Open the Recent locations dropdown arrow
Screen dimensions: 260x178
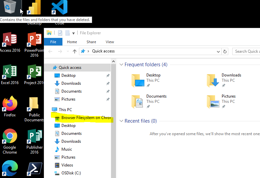68,51
